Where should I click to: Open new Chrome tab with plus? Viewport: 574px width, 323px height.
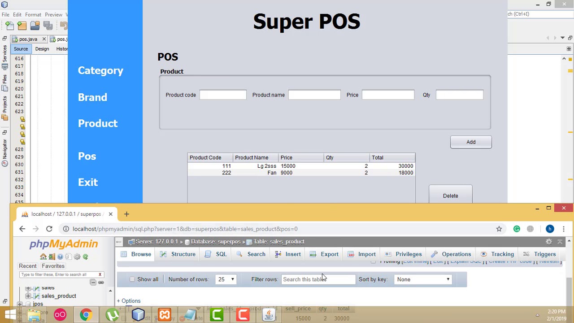[126, 214]
